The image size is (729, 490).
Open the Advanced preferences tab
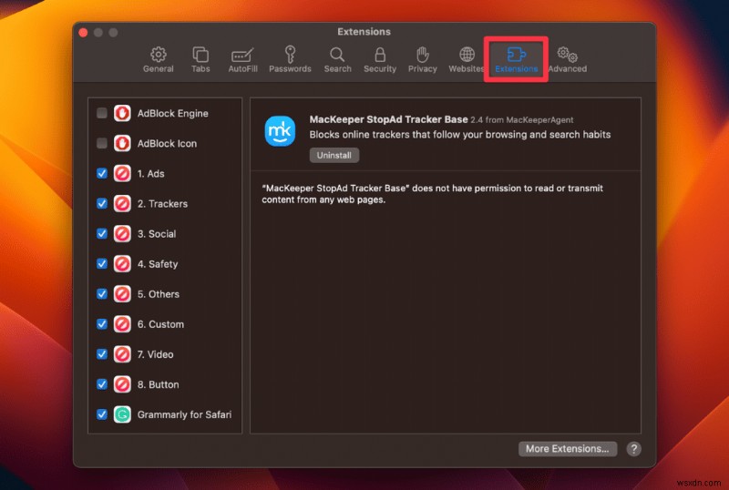click(567, 59)
